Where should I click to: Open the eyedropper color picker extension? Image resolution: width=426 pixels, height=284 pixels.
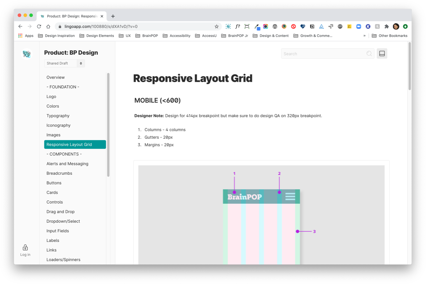pyautogui.click(x=257, y=27)
